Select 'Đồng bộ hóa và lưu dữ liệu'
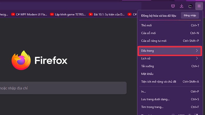This screenshot has width=205, height=115. pos(159,16)
